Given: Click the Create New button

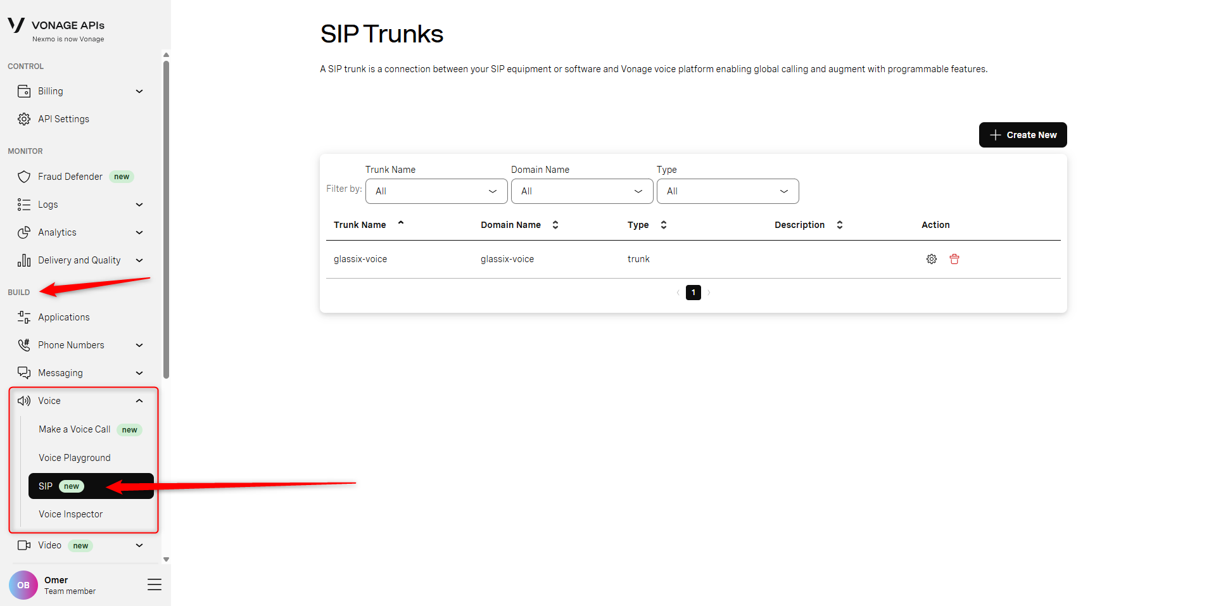Looking at the screenshot, I should coord(1023,135).
